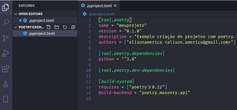Viewport: 237px width, 110px height.
Task: Open the Search view icon
Action: [6, 23]
